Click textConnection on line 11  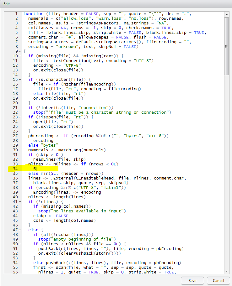coord(71,61)
